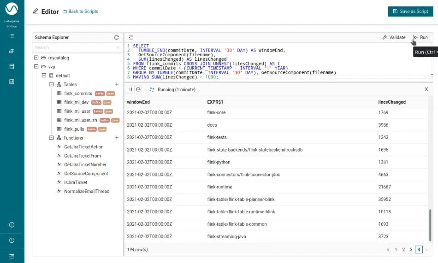Image resolution: width=438 pixels, height=263 pixels.
Task: Click the power icon in left sidebar
Action: (x=12, y=240)
